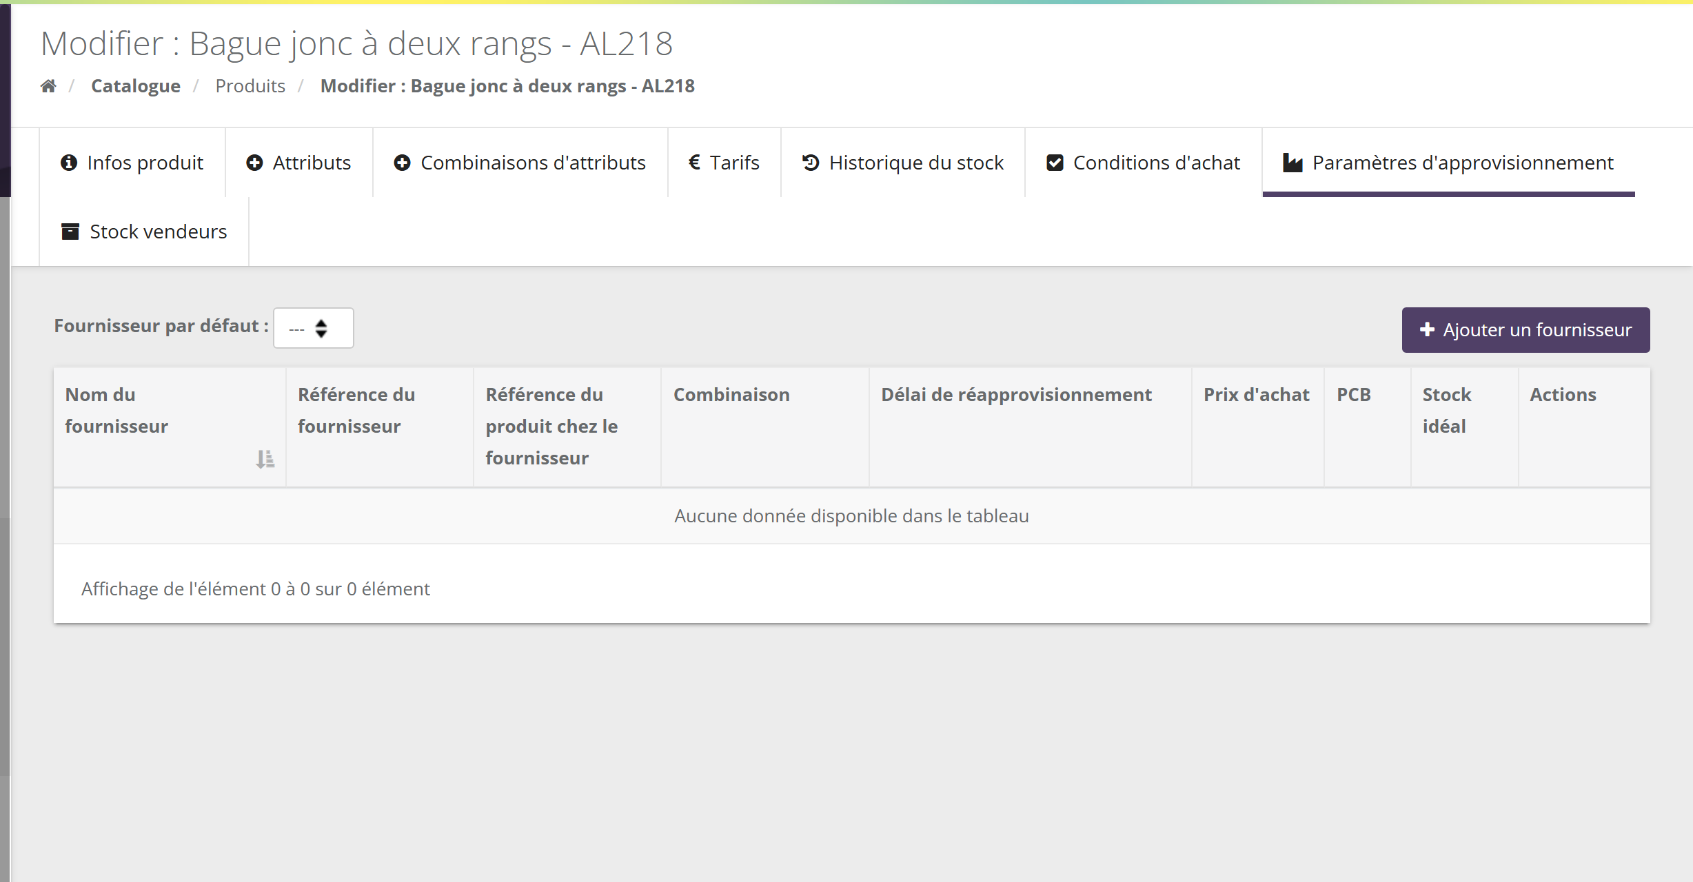This screenshot has height=882, width=1693.
Task: Switch to the Tarifs tab
Action: tap(724, 163)
